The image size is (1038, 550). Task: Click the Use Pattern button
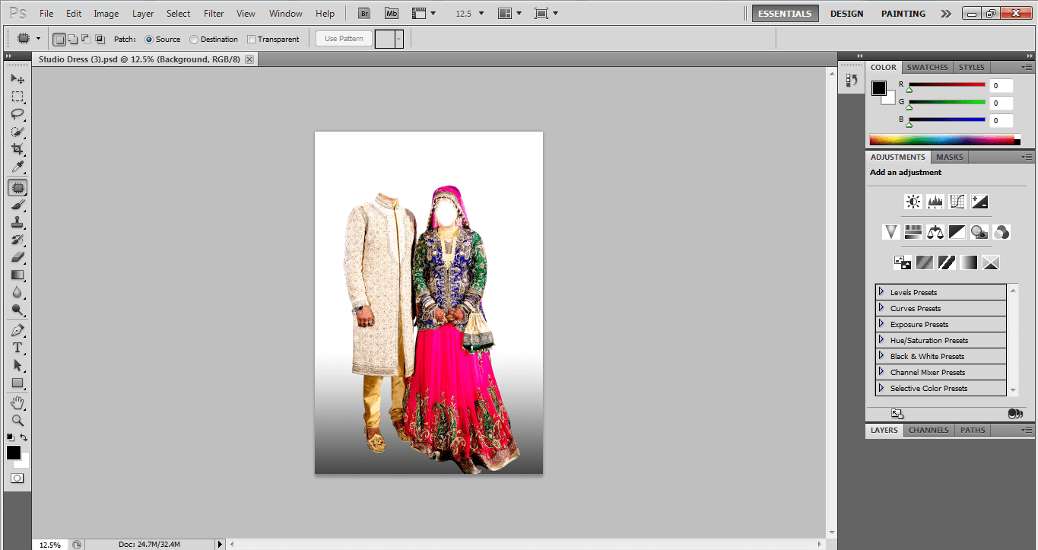point(344,39)
